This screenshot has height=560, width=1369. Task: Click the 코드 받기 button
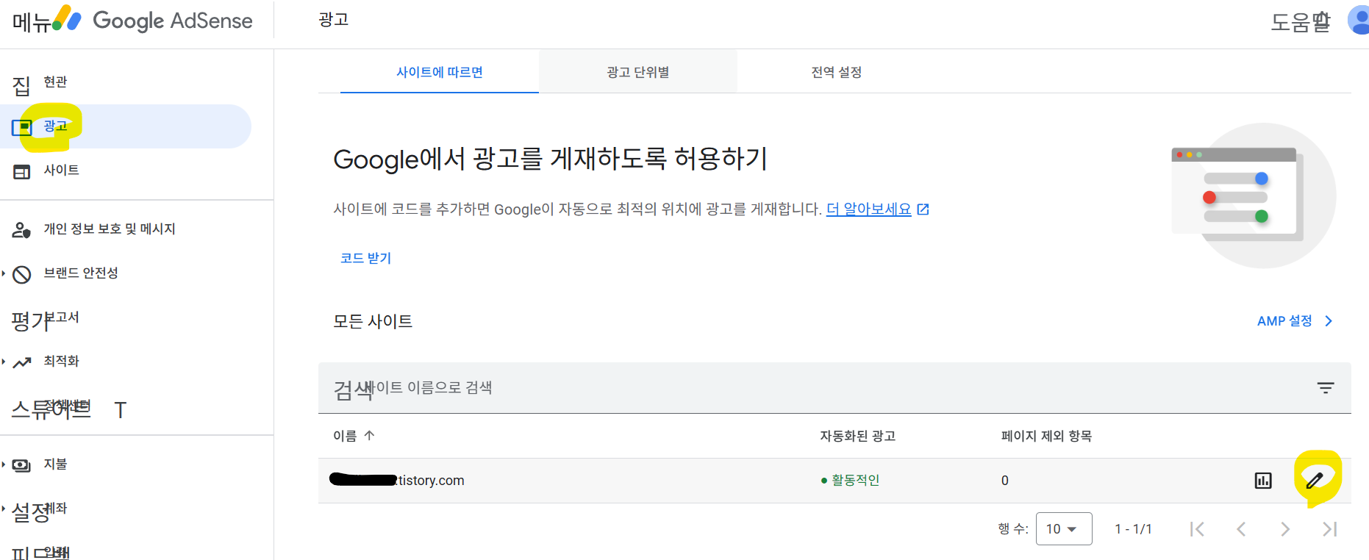point(365,259)
